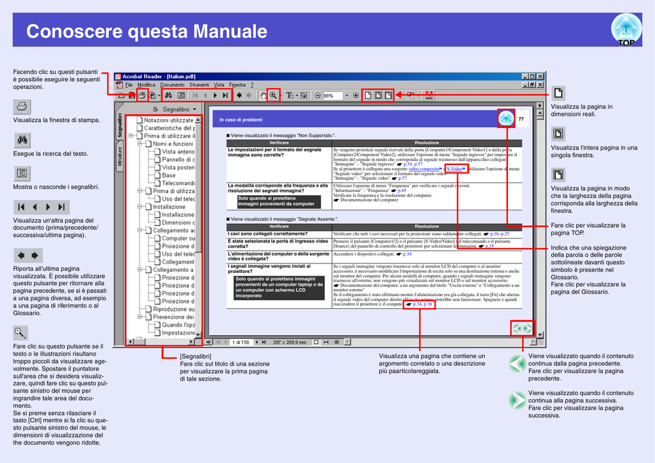655x463 pixels.
Task: Switch to the Segnalibri side tab
Action: [120, 126]
